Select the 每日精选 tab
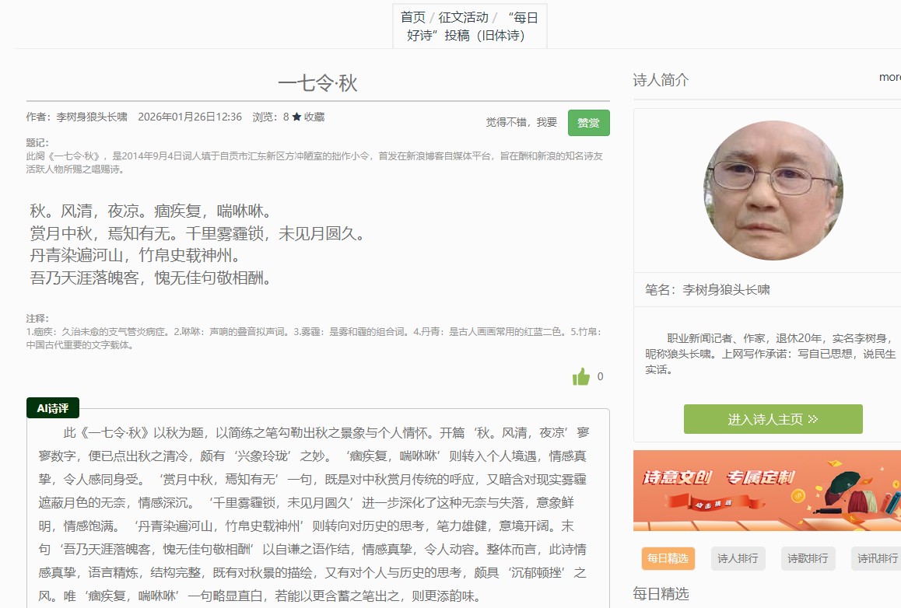The width and height of the screenshot is (901, 608). (x=668, y=558)
